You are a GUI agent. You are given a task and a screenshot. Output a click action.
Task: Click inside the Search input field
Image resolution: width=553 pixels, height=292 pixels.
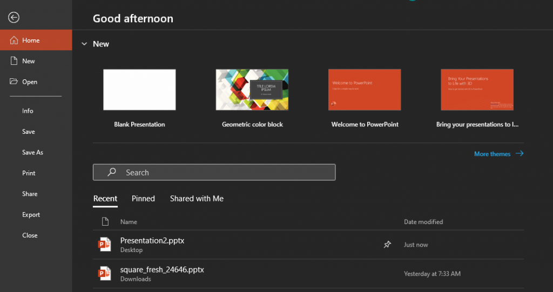[214, 172]
